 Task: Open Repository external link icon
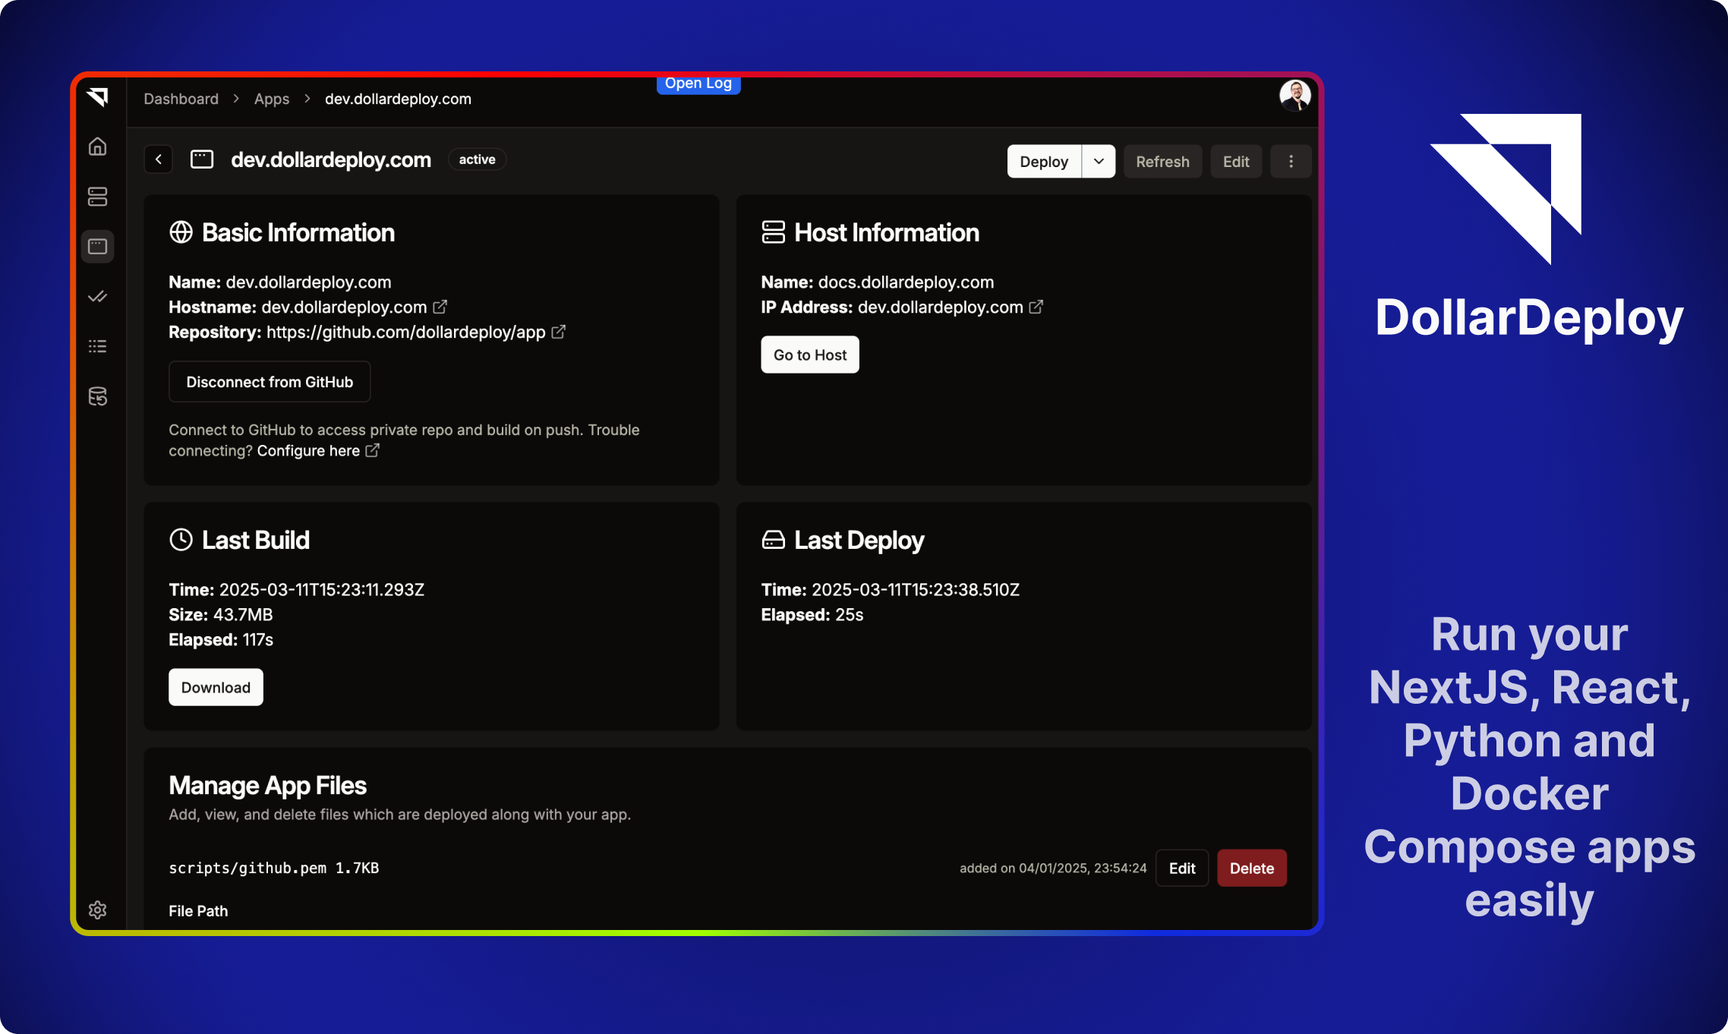(x=558, y=332)
